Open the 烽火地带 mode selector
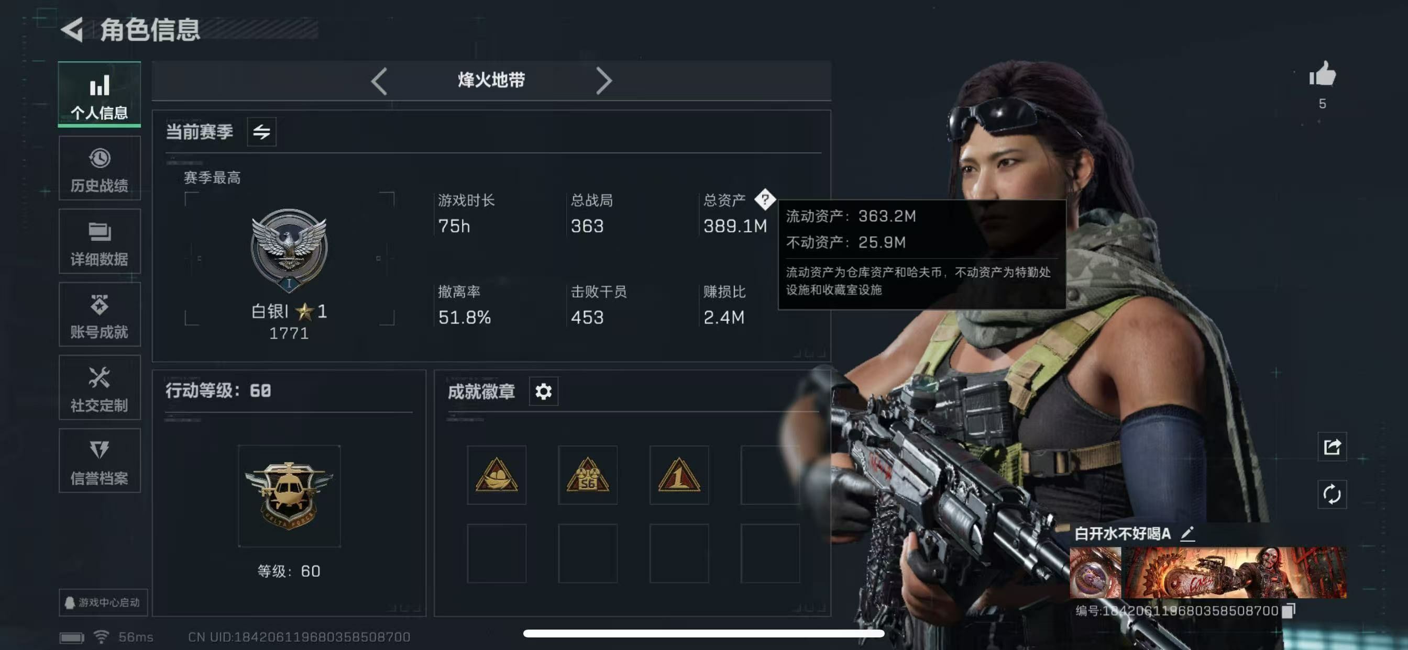Image resolution: width=1408 pixels, height=650 pixels. click(x=491, y=81)
